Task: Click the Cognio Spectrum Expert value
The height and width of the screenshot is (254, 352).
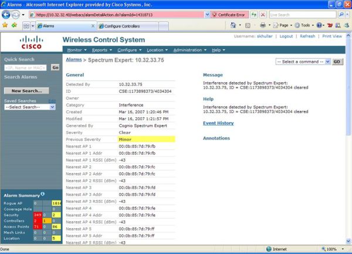Action: (143, 126)
